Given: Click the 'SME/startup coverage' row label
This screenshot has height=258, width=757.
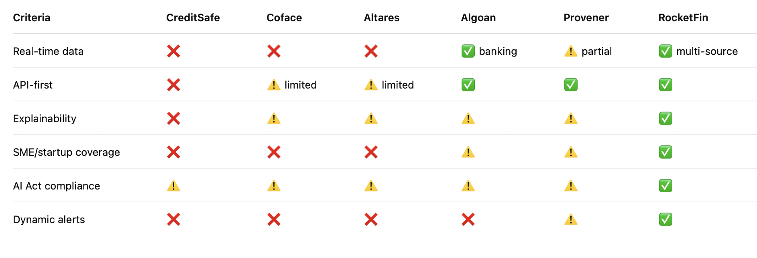Looking at the screenshot, I should 66,152.
